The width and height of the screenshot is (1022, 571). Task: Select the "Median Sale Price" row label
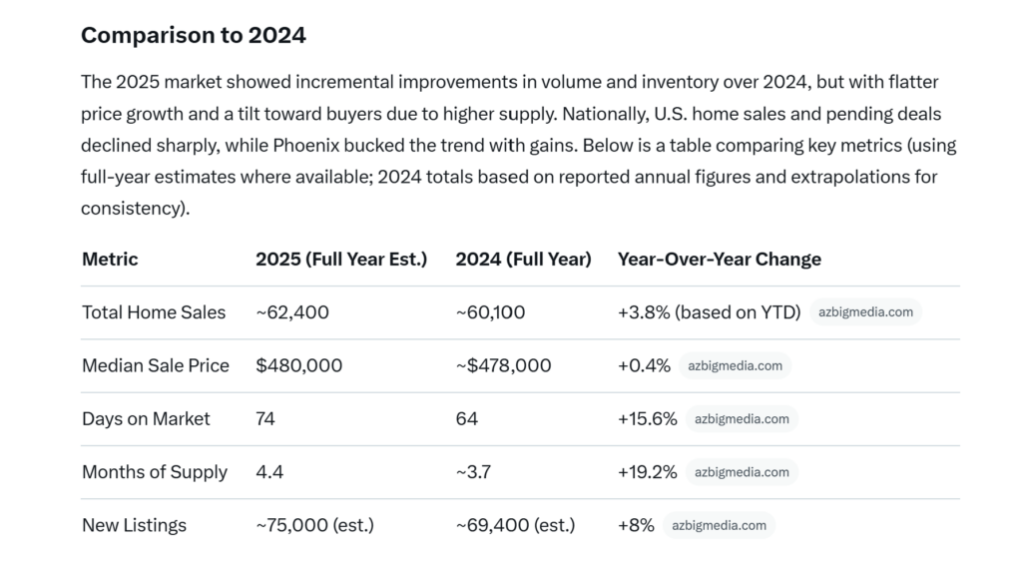[x=156, y=365]
